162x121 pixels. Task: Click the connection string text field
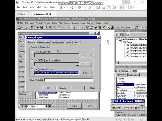[57, 73]
